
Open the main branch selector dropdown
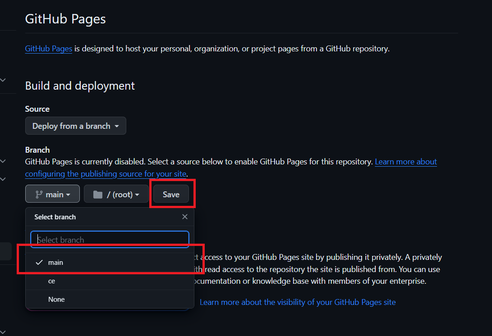(x=52, y=194)
